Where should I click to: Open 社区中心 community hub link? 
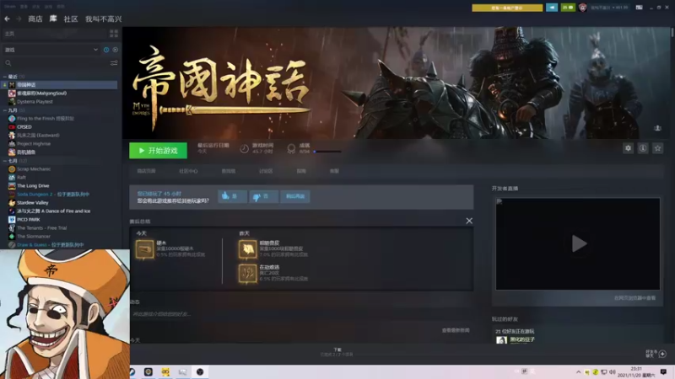click(x=188, y=171)
